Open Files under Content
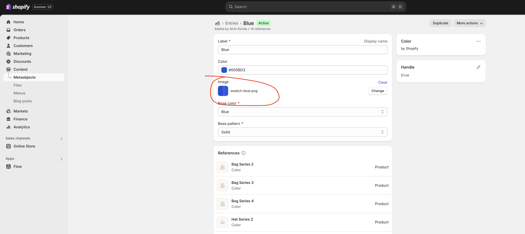This screenshot has height=234, width=525. pos(17,85)
